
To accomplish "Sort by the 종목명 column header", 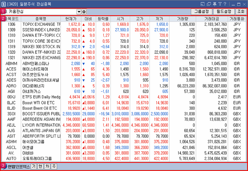I will tap(41, 19).
